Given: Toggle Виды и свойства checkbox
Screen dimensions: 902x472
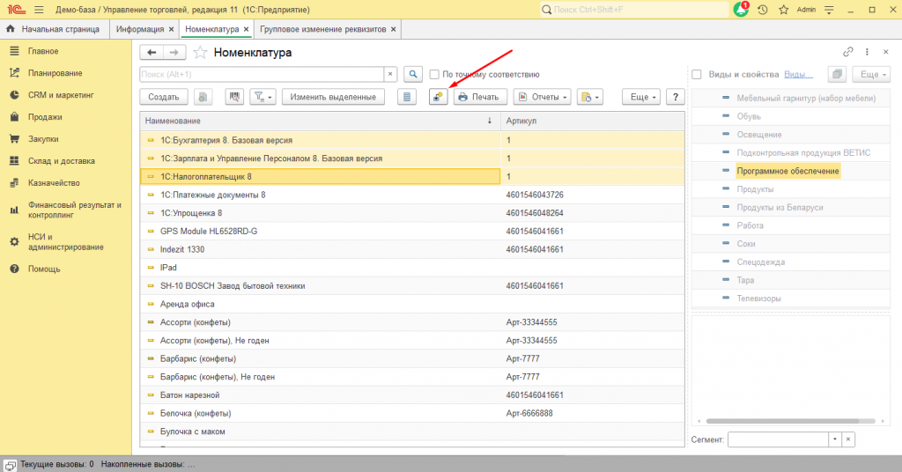Looking at the screenshot, I should pyautogui.click(x=697, y=74).
